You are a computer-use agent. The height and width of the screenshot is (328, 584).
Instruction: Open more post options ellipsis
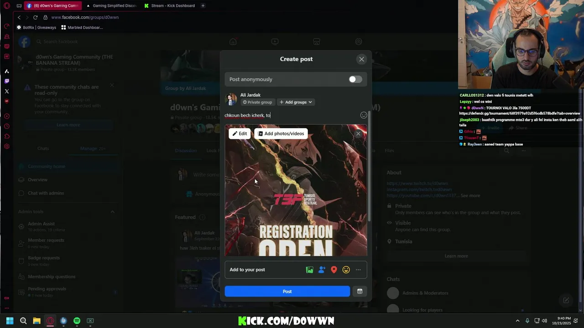point(358,270)
